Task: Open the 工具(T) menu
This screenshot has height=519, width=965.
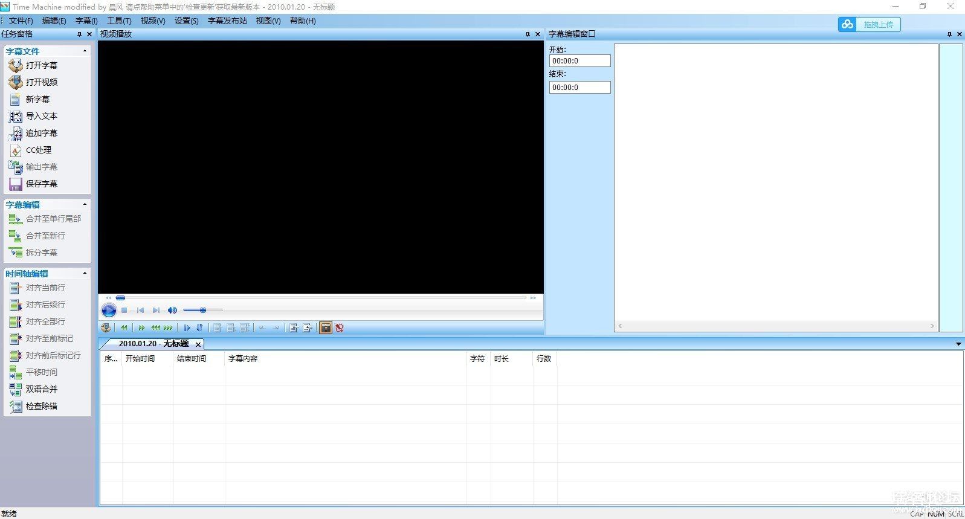Action: click(x=119, y=21)
